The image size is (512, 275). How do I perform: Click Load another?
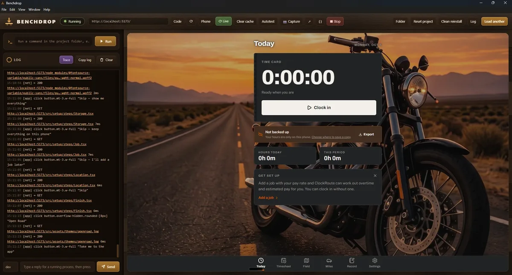[x=495, y=21]
